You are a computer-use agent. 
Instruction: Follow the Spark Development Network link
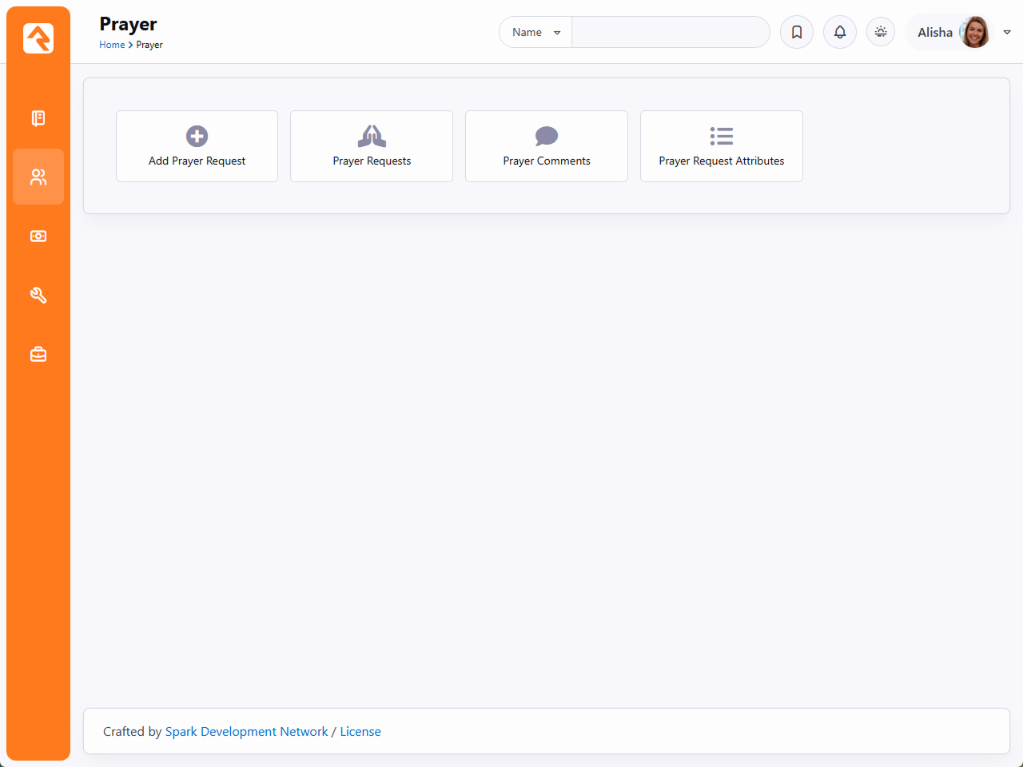246,732
